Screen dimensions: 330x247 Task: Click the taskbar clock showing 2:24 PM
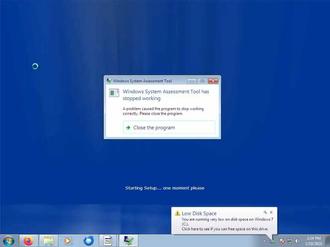pyautogui.click(x=314, y=241)
